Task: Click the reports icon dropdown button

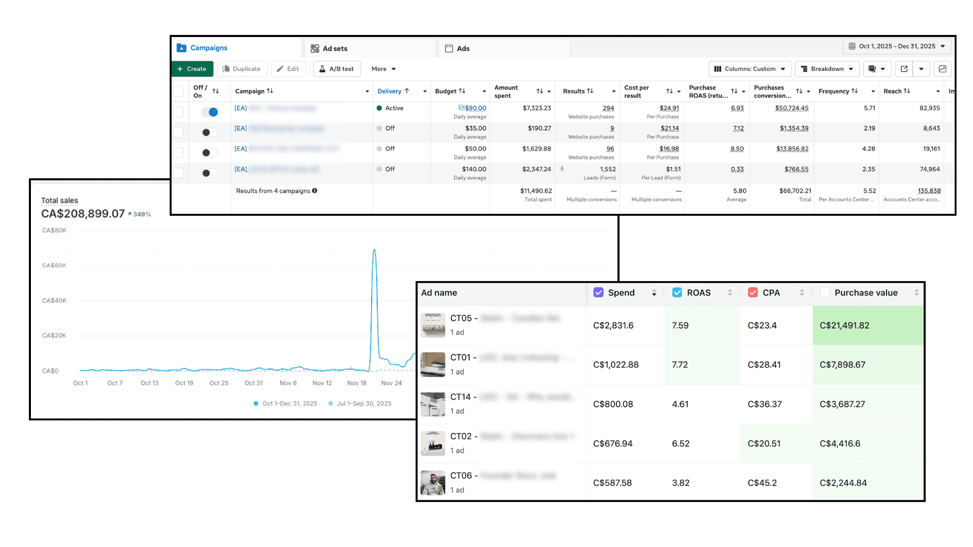Action: point(877,69)
